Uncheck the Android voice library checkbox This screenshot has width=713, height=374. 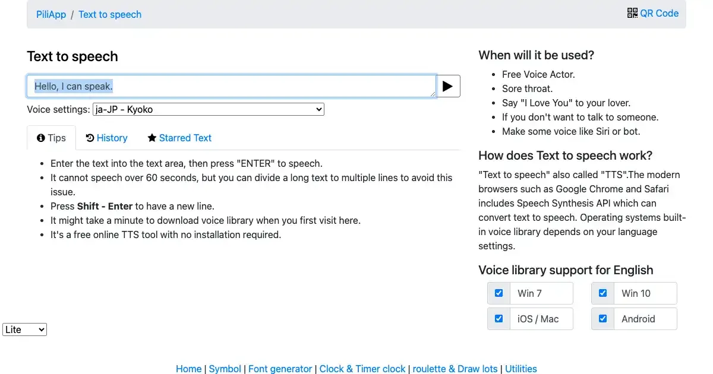[602, 319]
